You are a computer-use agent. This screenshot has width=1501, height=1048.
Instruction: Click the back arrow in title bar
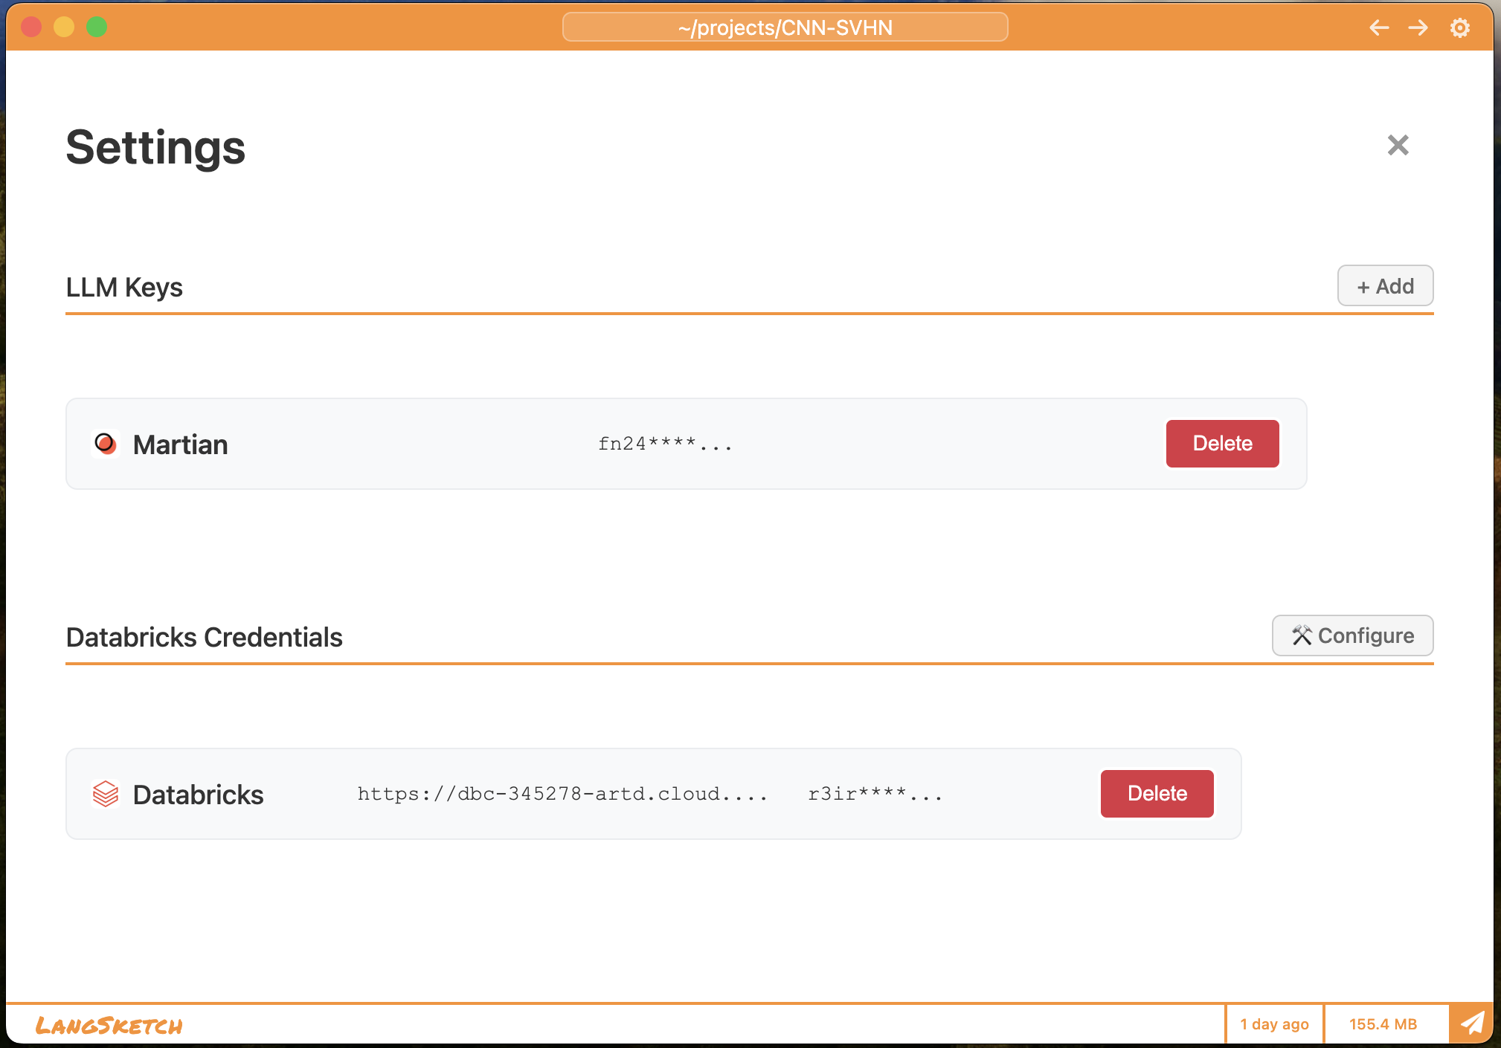[1379, 28]
